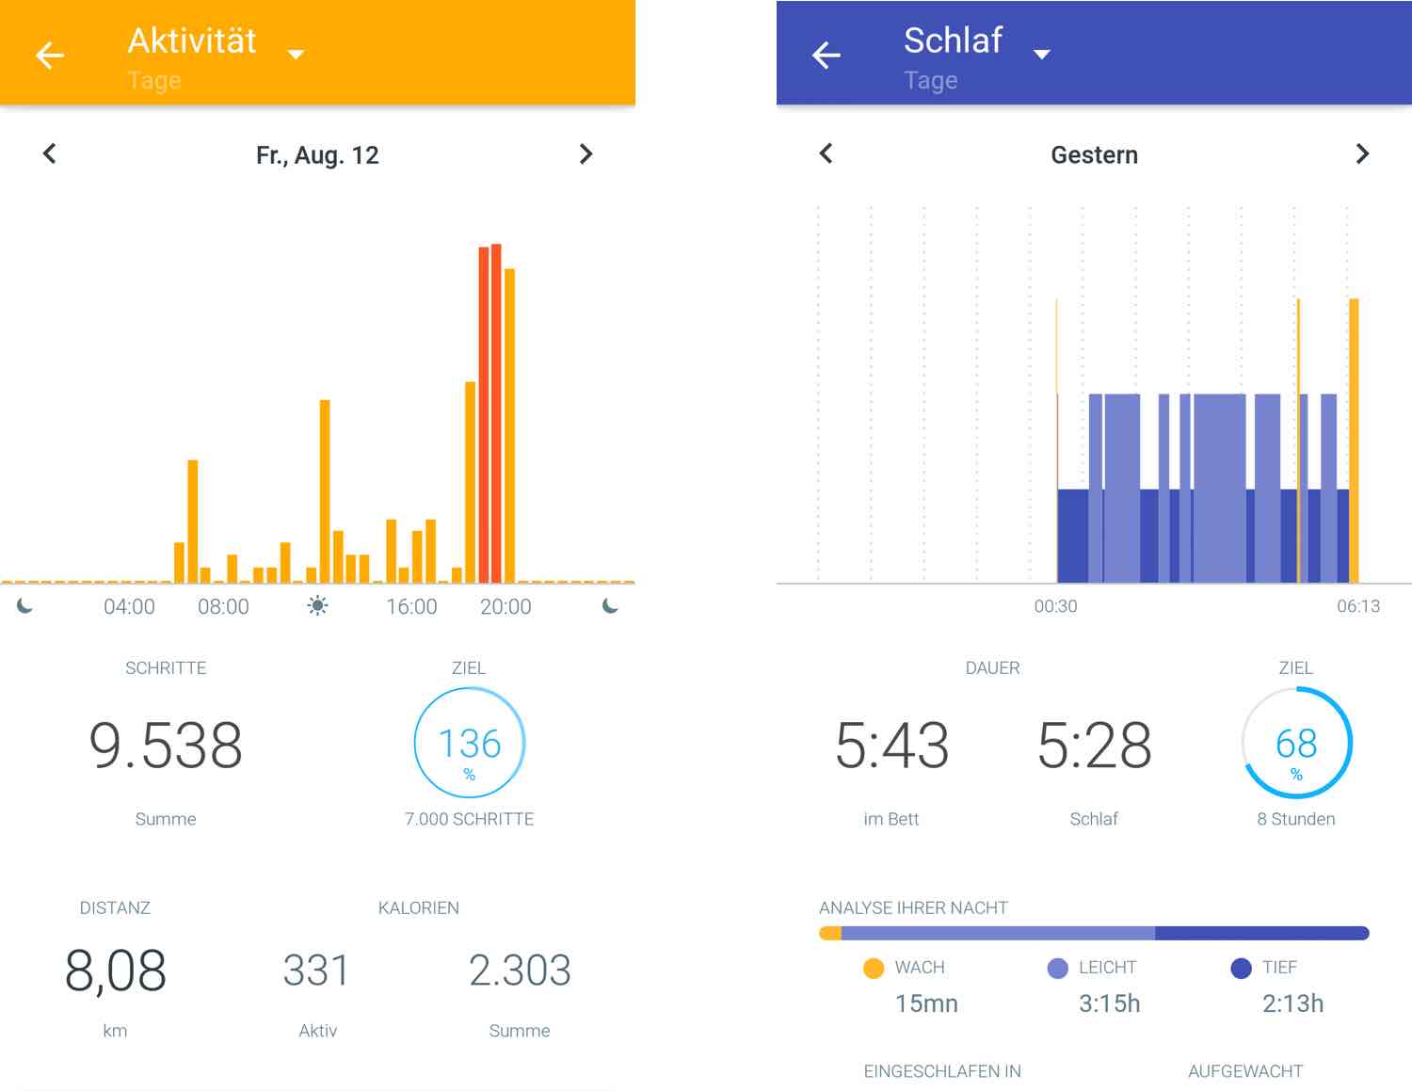
Task: Tap the left moon icon below chart
Action: 25,606
